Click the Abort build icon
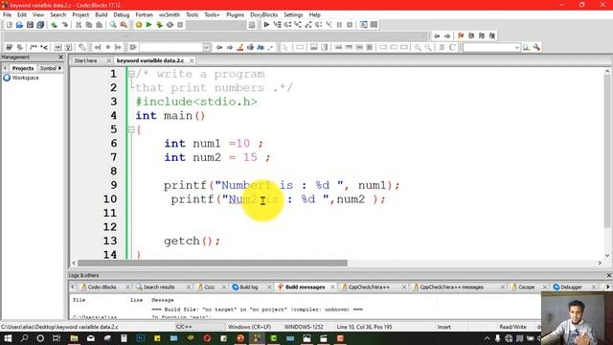 (x=180, y=25)
